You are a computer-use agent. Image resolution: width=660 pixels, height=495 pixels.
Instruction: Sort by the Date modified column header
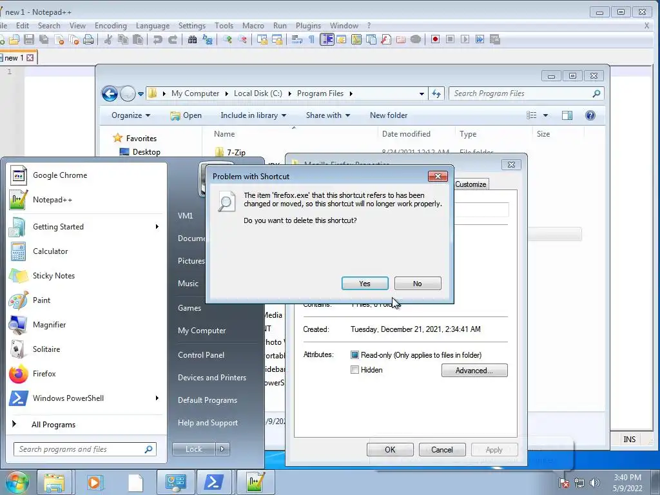coord(406,134)
